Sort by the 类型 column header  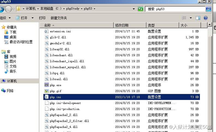coord(163,25)
